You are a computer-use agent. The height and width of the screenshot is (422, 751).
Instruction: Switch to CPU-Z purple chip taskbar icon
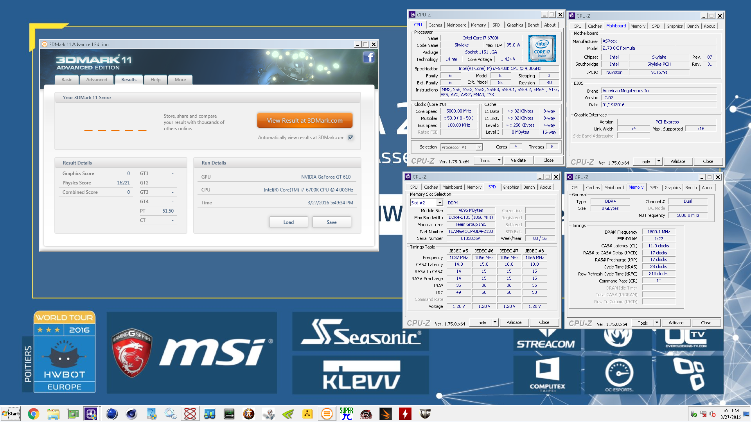click(x=91, y=414)
